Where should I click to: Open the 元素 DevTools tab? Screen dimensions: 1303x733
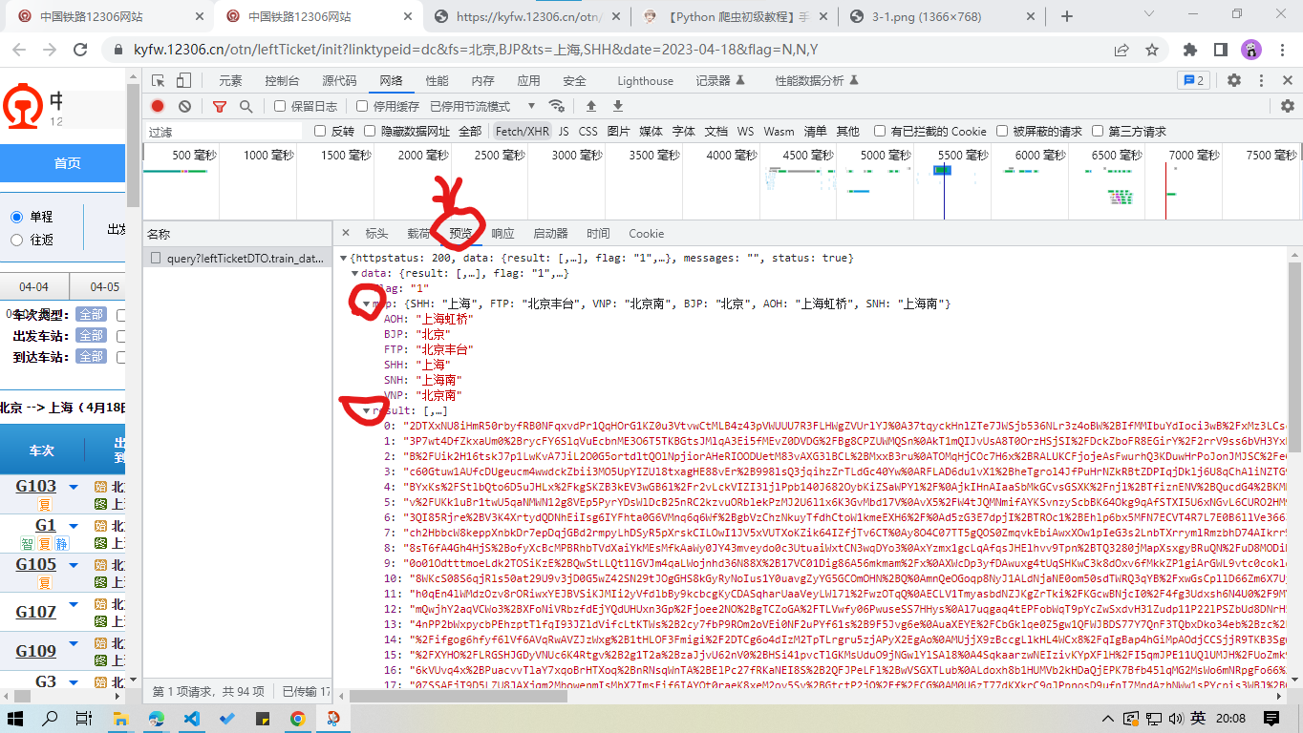[x=230, y=81]
